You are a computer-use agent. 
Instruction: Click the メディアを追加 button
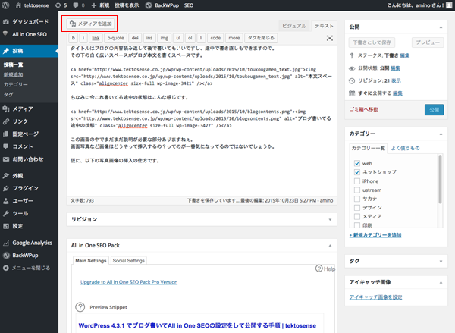pyautogui.click(x=90, y=24)
